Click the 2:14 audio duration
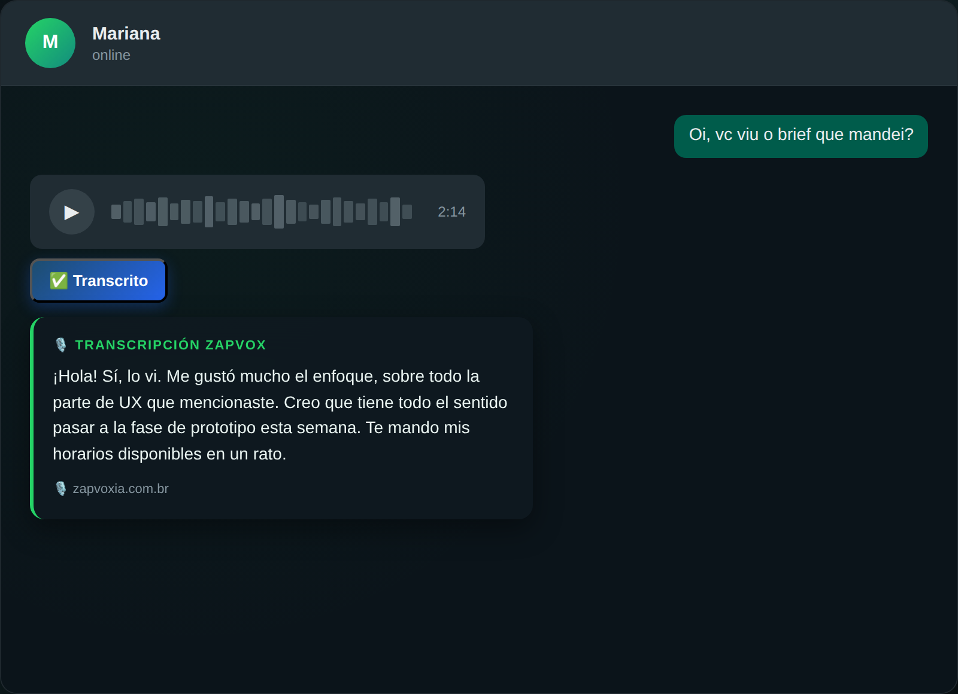The height and width of the screenshot is (694, 958). [x=451, y=212]
